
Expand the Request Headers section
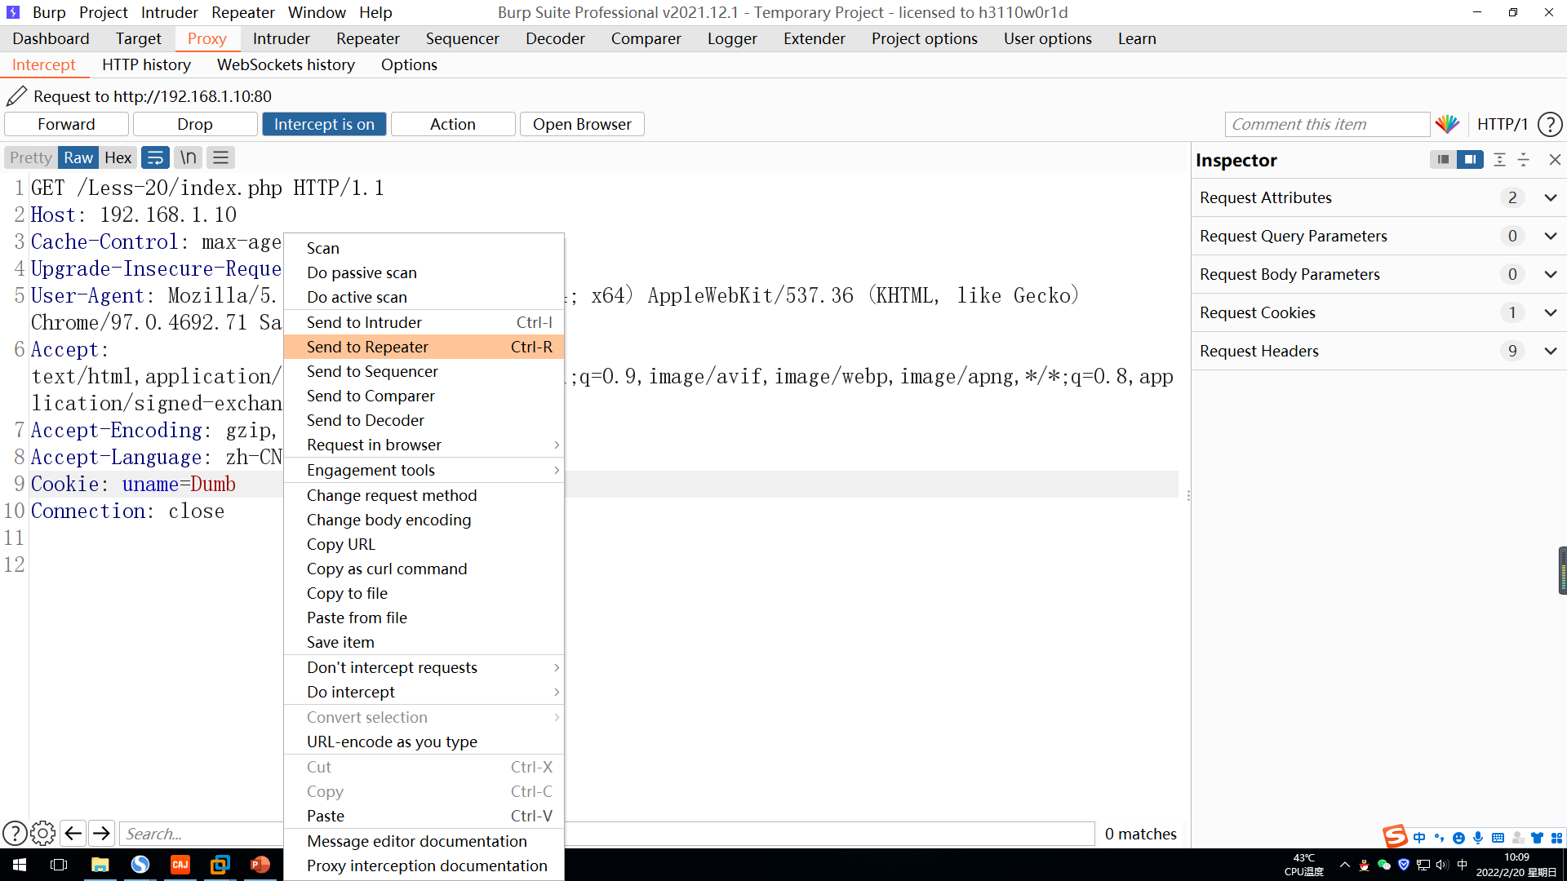coord(1551,351)
